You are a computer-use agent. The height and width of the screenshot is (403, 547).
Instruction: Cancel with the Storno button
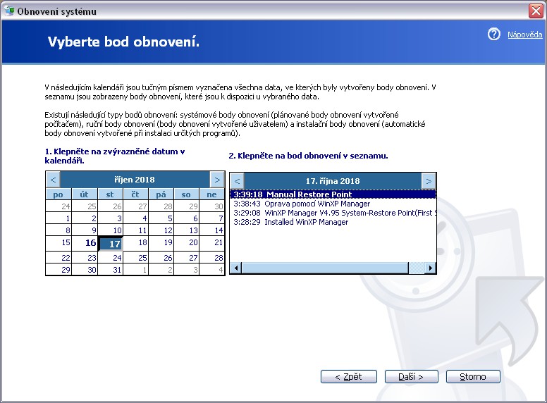coord(473,376)
